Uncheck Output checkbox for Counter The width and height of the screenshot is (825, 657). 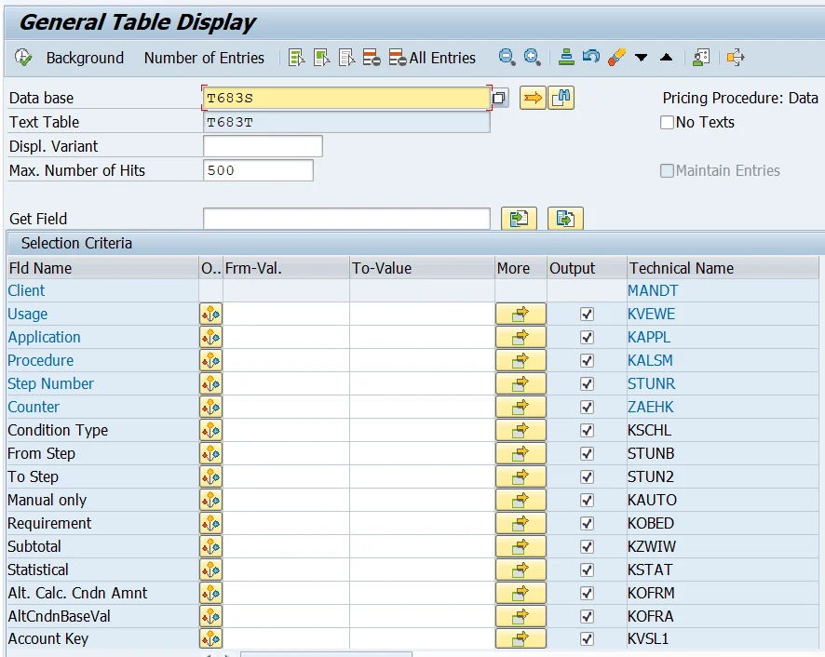coord(587,408)
